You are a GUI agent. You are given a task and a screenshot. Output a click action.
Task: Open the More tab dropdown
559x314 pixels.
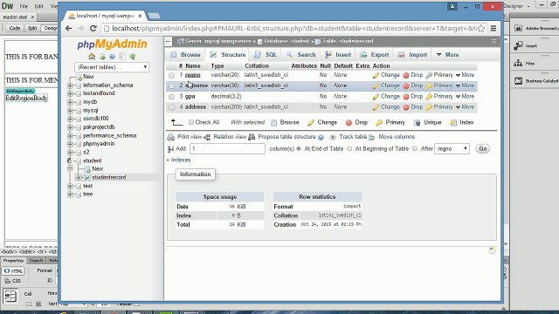(x=448, y=55)
